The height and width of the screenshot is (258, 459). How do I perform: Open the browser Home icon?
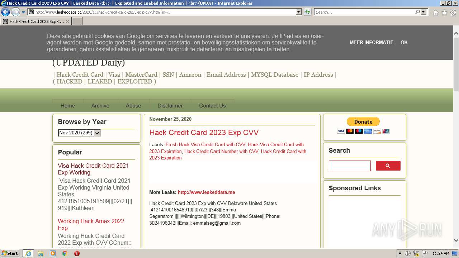click(435, 13)
